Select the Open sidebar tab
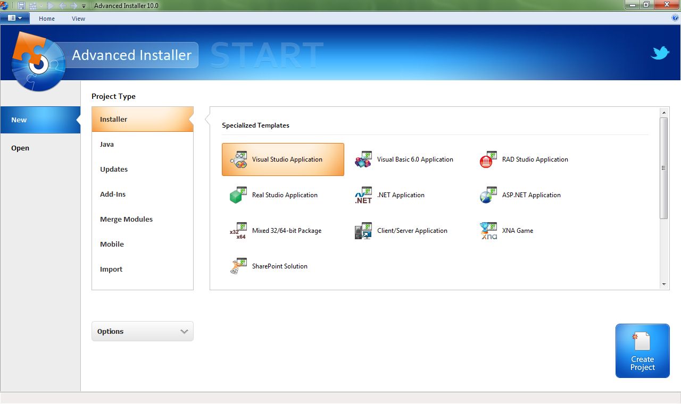Screen dimensions: 681x404 click(x=40, y=148)
